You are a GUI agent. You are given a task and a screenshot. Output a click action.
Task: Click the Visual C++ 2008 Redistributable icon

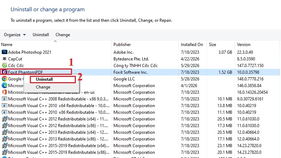pos(5,99)
